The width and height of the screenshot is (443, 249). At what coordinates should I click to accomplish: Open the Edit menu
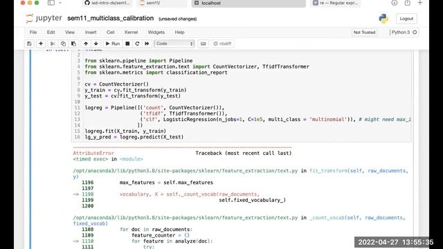51,33
